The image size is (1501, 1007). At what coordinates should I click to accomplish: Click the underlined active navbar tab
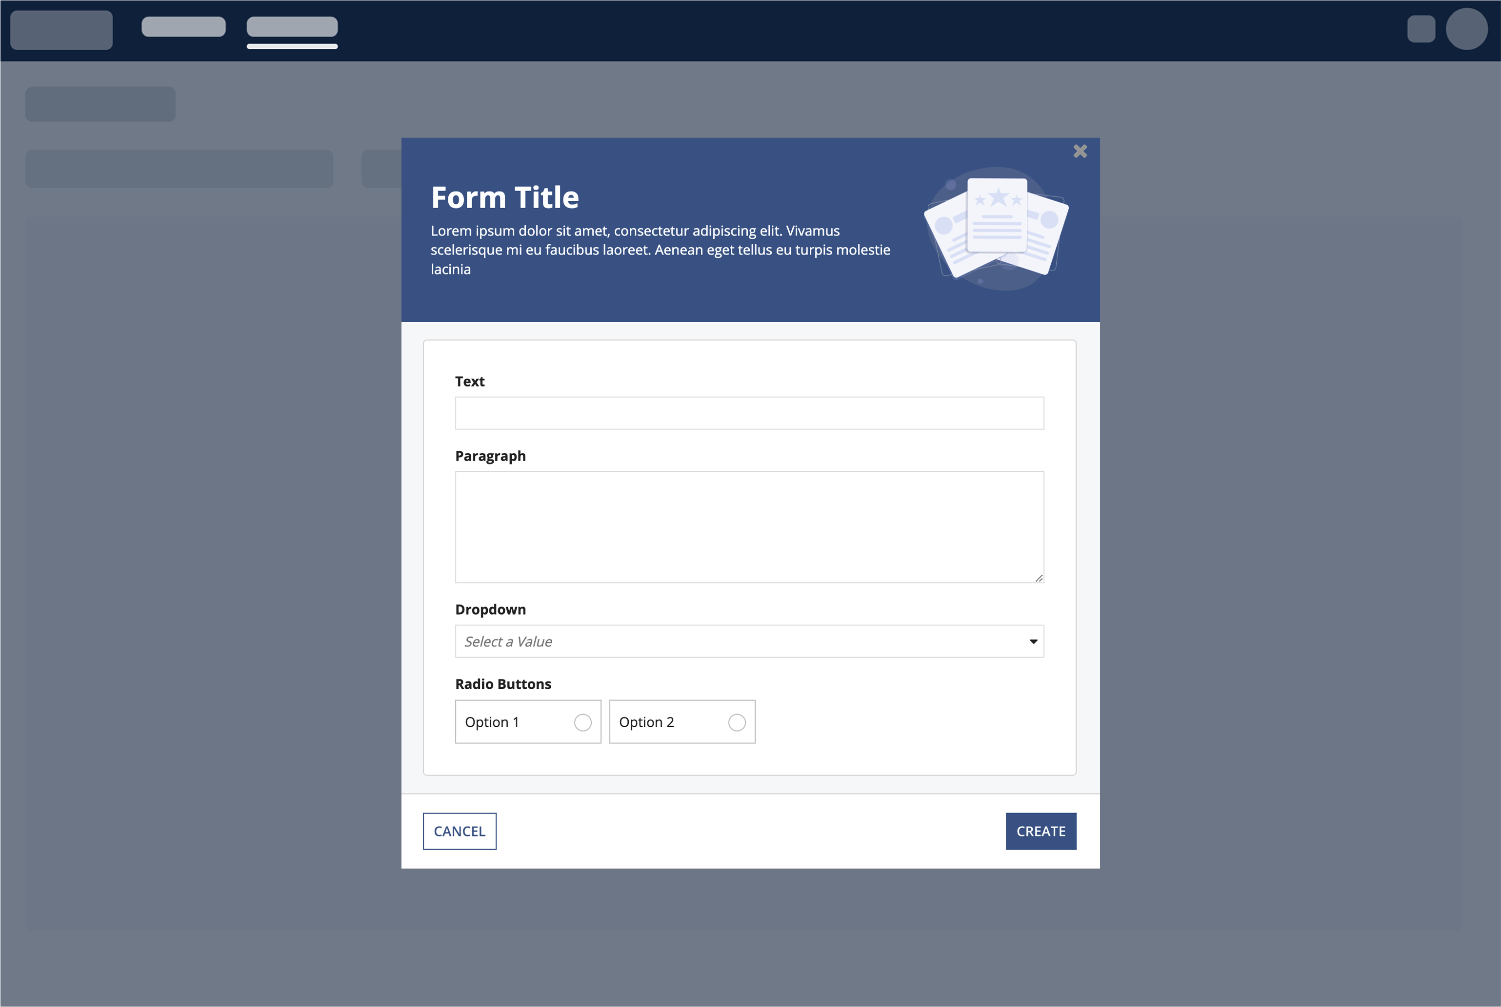(292, 27)
